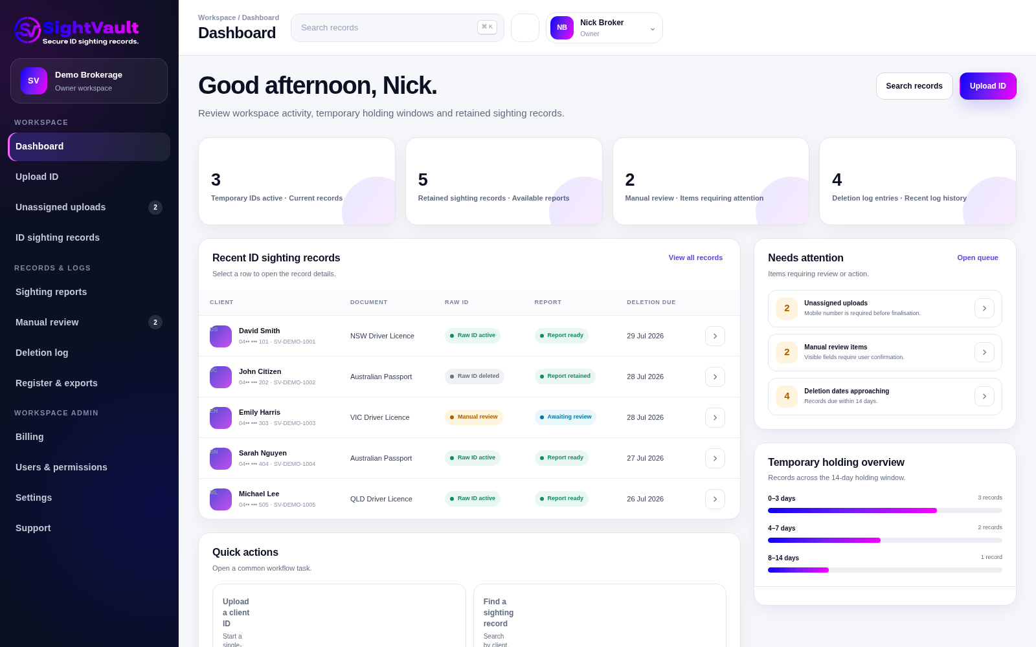The height and width of the screenshot is (647, 1036).
Task: Expand the Unassigned uploads attention item
Action: pyautogui.click(x=984, y=309)
